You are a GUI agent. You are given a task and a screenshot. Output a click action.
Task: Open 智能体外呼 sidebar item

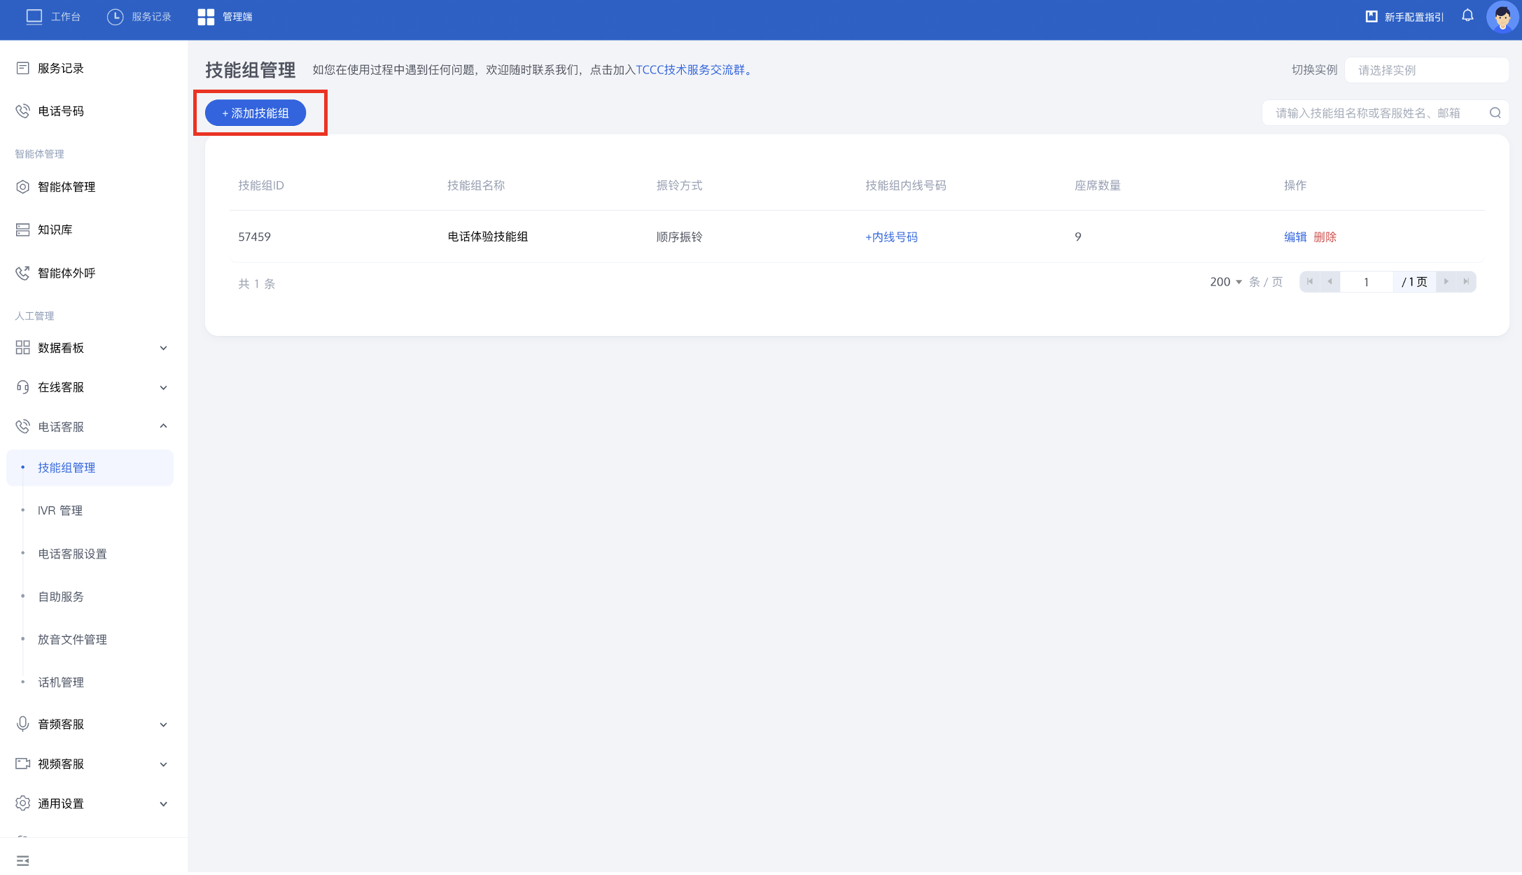(x=67, y=273)
